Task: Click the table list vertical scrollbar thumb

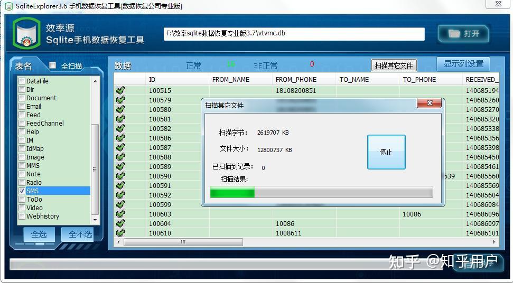Action: click(95, 169)
